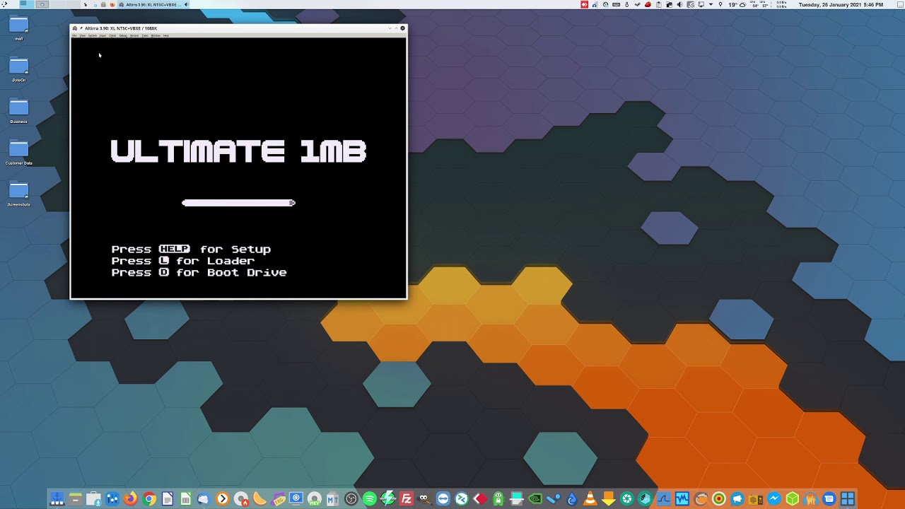
Task: Open the View menu in Altirra
Action: tap(83, 35)
